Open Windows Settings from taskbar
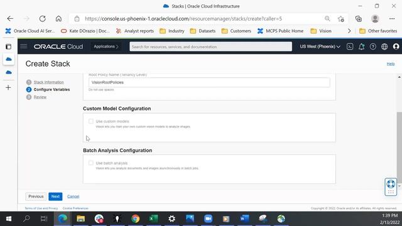Screen dimensions: 402x226 [x=171, y=218]
